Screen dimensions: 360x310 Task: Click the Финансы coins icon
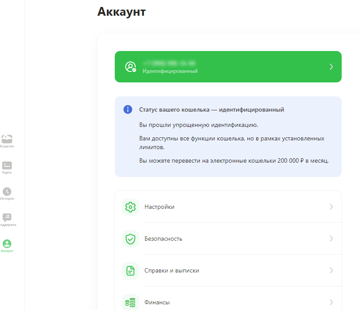pyautogui.click(x=130, y=303)
